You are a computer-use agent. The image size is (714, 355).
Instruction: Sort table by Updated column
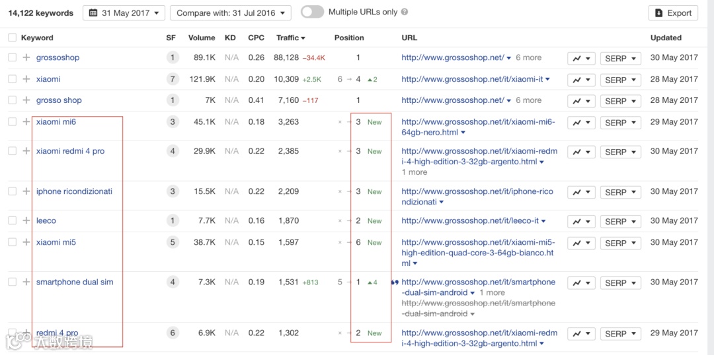pos(666,38)
